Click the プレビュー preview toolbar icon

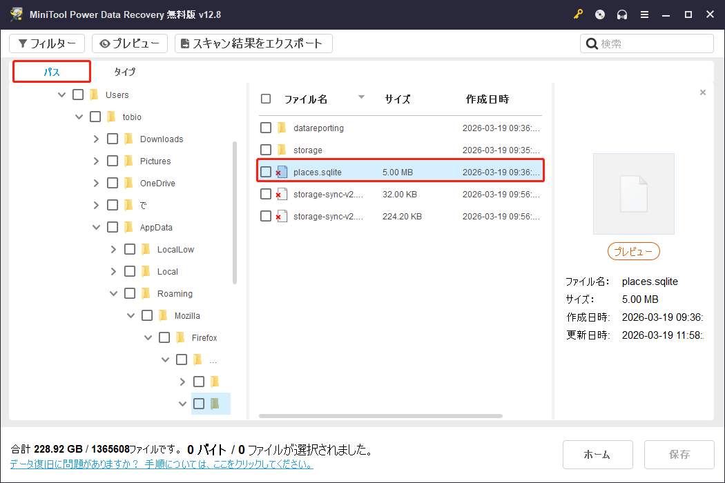point(129,43)
